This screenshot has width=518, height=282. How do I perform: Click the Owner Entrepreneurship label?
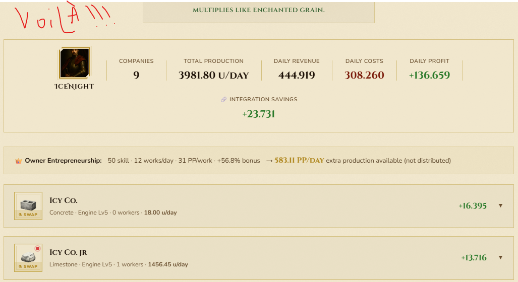[64, 161]
